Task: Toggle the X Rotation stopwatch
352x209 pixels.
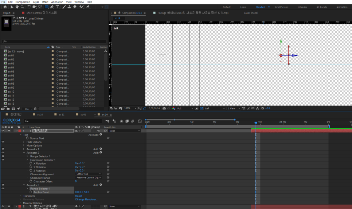Action: (31, 163)
